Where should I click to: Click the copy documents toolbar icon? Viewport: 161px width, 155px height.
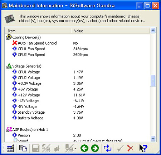pyautogui.click(x=23, y=148)
